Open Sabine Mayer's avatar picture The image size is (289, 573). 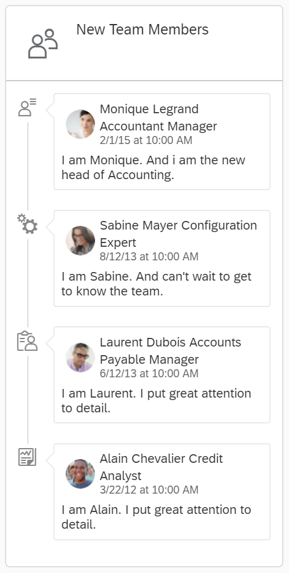click(80, 241)
